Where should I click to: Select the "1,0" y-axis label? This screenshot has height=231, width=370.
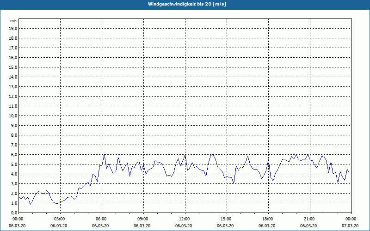click(x=14, y=203)
